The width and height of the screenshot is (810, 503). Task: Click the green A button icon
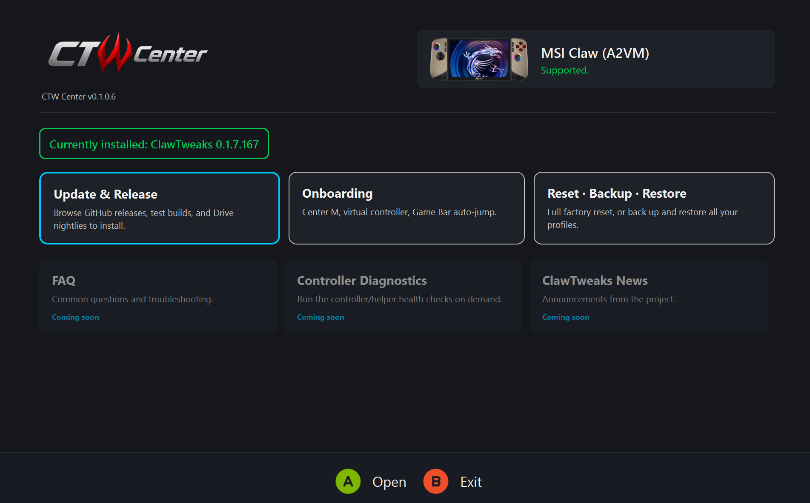(348, 481)
